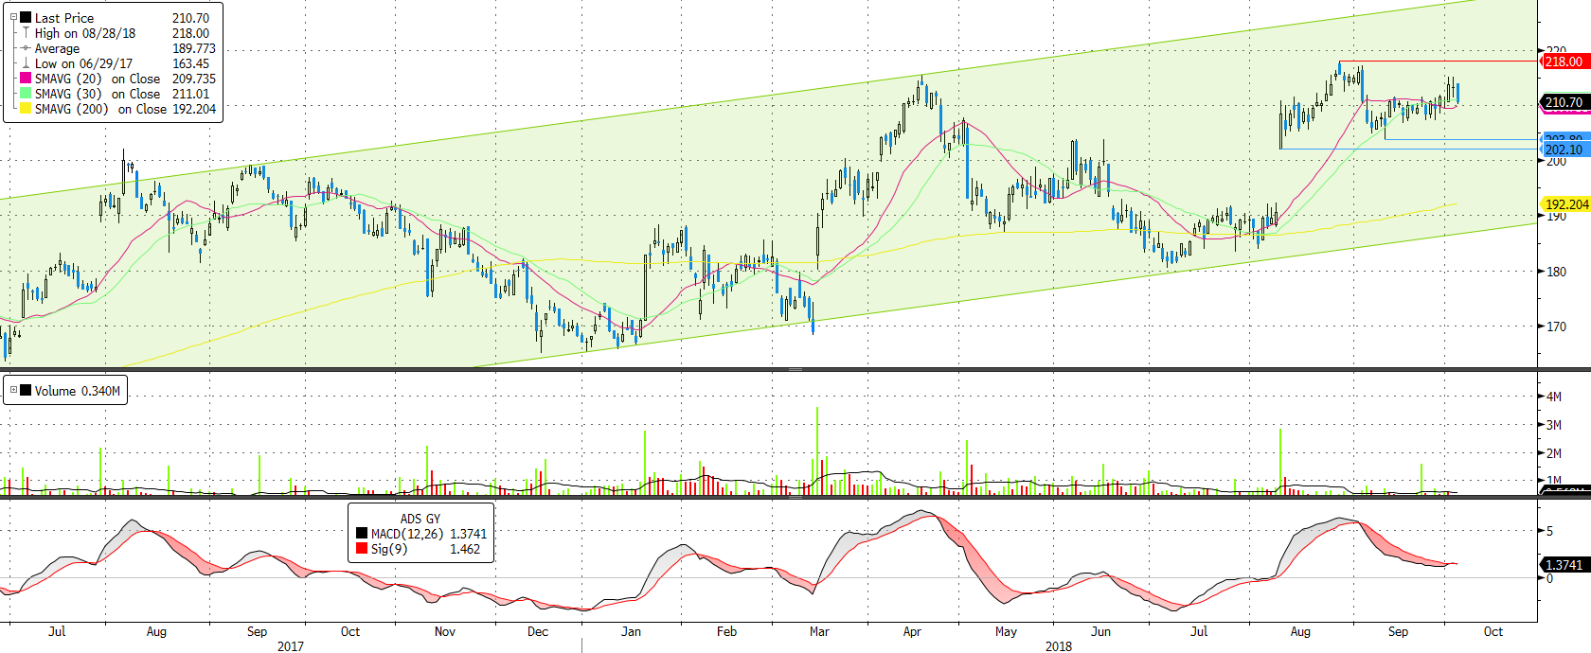The width and height of the screenshot is (1591, 653).
Task: Click the Apr label on time axis
Action: click(912, 631)
